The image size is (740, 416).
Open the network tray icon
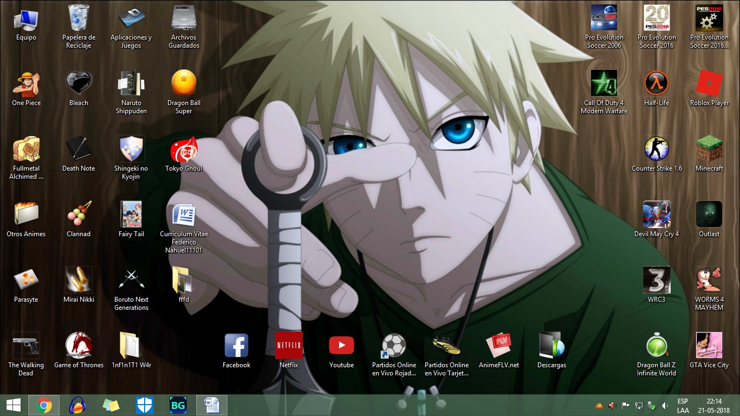[639, 405]
